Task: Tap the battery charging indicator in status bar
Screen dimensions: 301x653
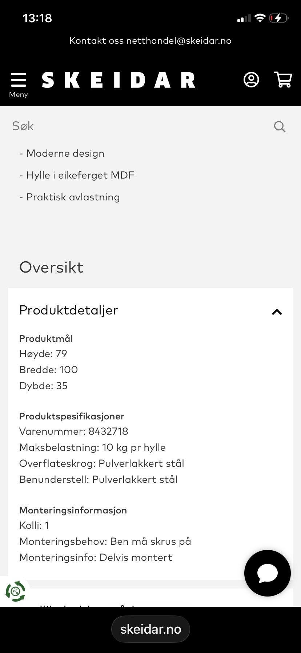Action: coord(279,18)
